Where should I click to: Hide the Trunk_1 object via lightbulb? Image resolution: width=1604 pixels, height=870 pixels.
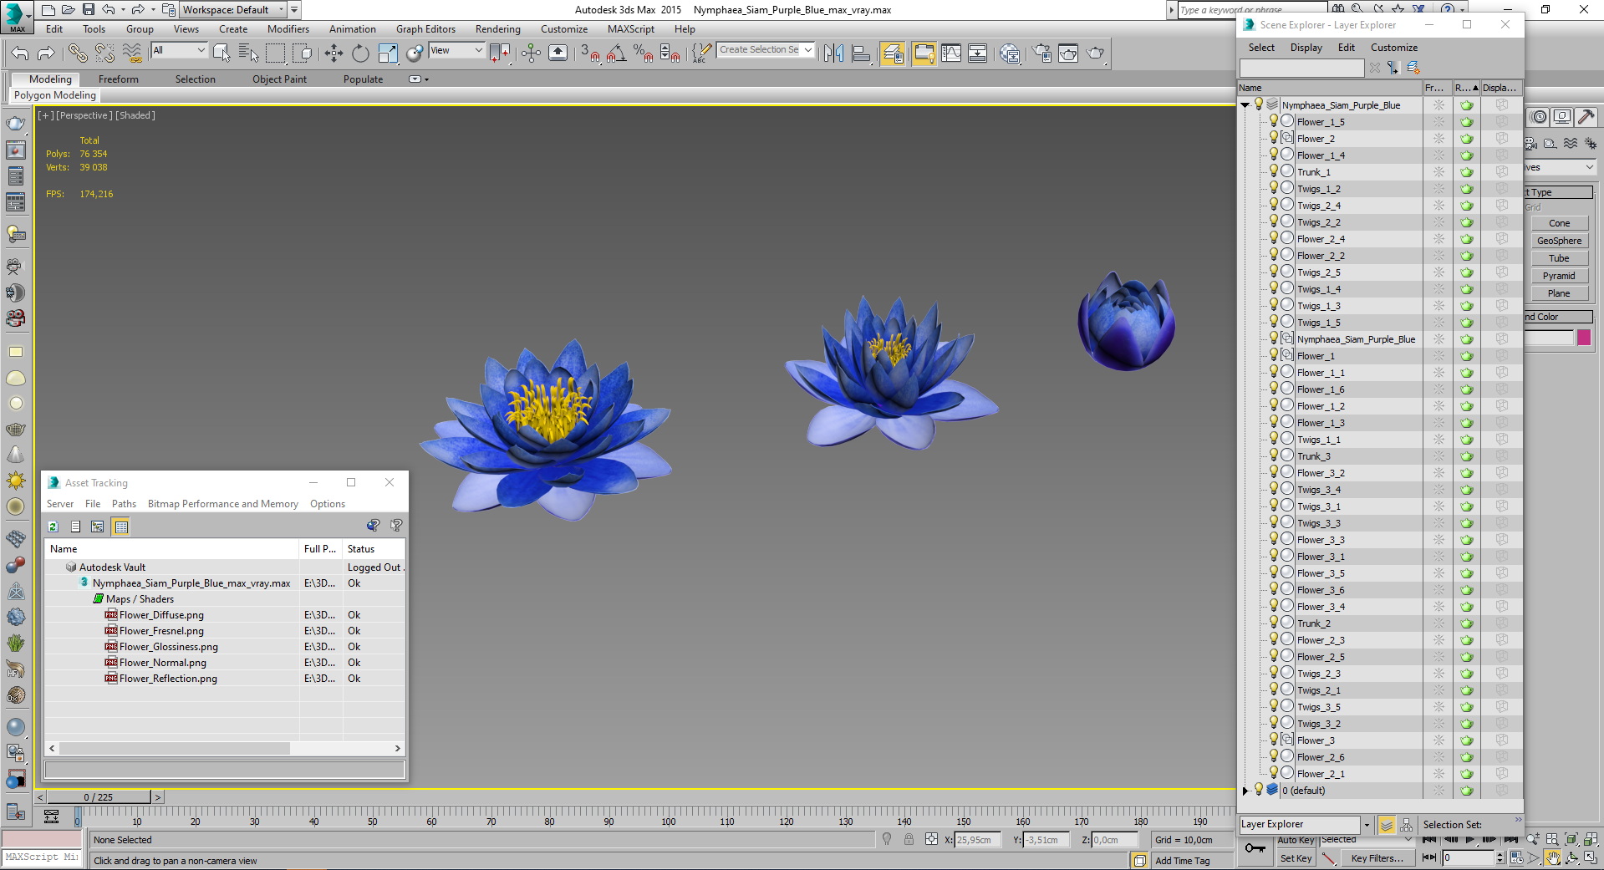tap(1274, 171)
